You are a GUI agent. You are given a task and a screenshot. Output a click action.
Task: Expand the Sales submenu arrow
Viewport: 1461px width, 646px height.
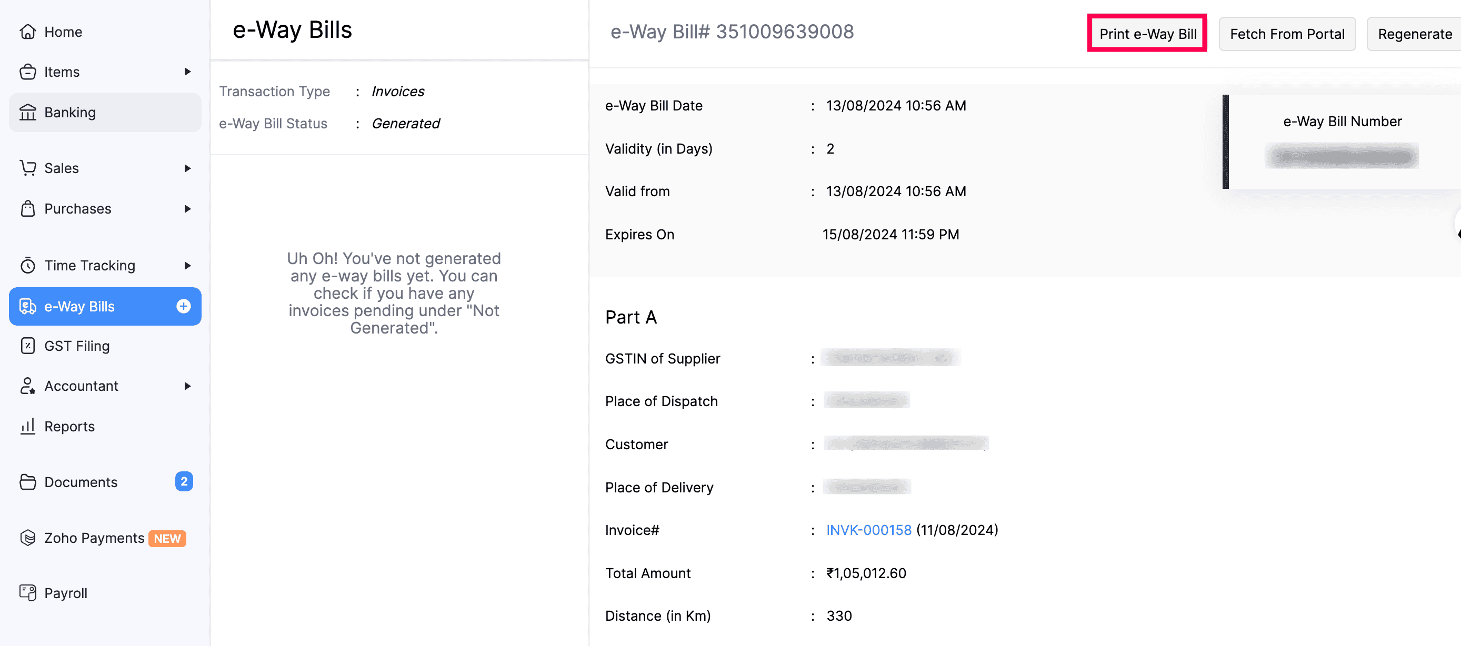[187, 168]
